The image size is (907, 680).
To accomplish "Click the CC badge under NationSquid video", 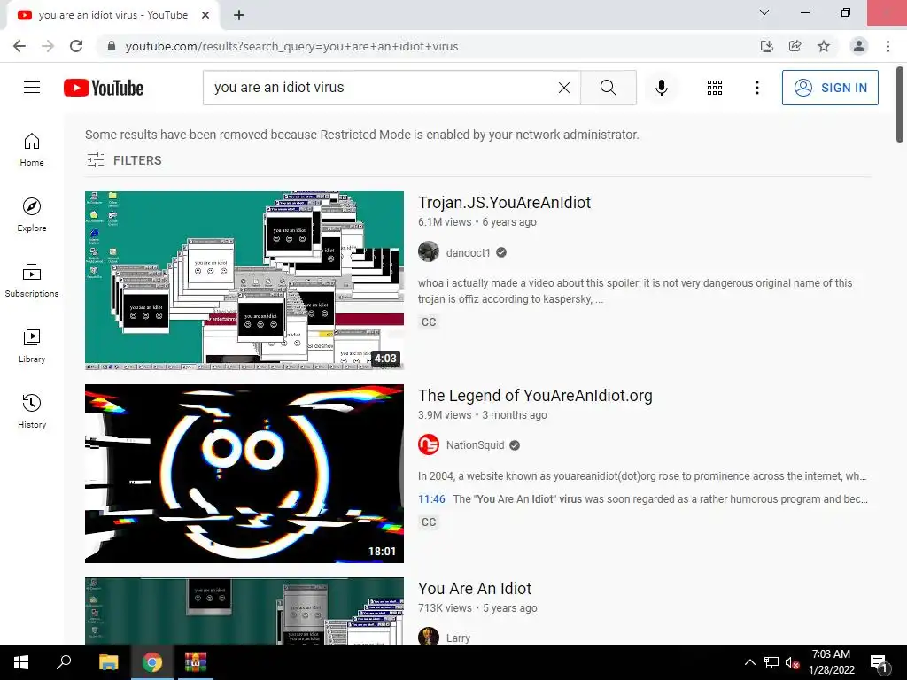I will tap(429, 522).
